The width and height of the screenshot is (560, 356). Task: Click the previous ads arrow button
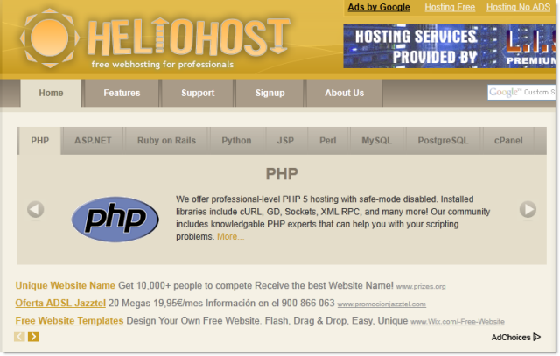pyautogui.click(x=20, y=336)
